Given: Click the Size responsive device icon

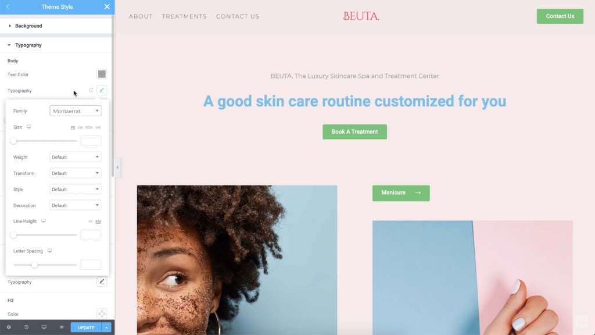Looking at the screenshot, I should [x=29, y=127].
